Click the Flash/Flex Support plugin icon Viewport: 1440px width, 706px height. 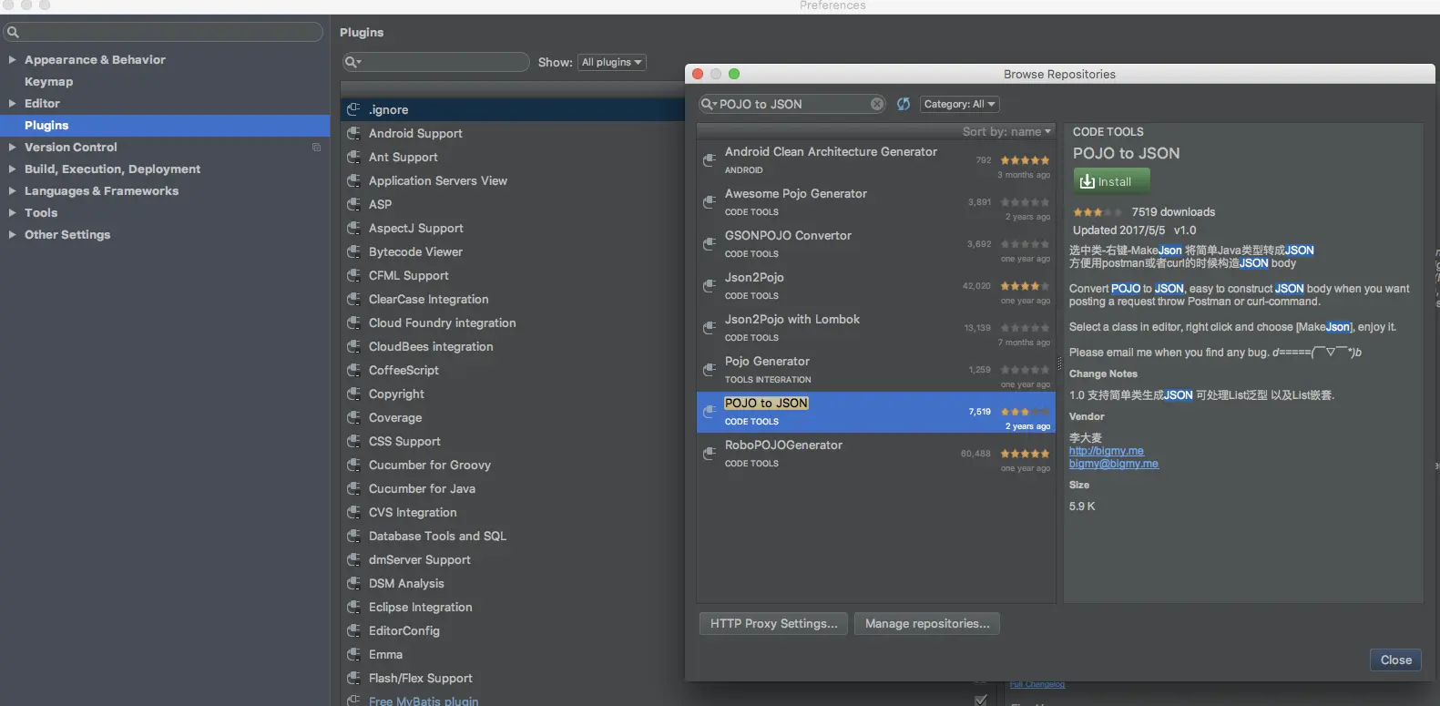click(x=353, y=678)
